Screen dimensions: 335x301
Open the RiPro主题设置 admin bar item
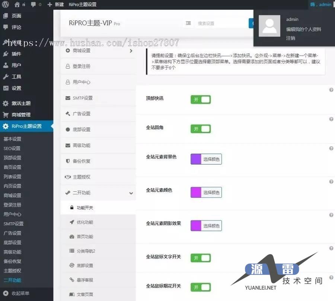(x=83, y=4)
